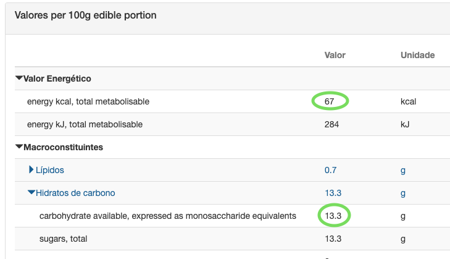Collapse the Macroconstituintes section triangle

tap(19, 147)
